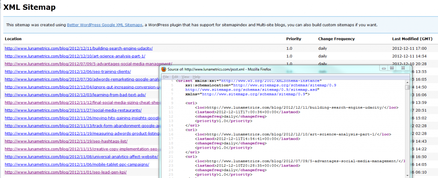Open the universal-analytics-affect-website link
438x178 pixels.
[x=82, y=157]
